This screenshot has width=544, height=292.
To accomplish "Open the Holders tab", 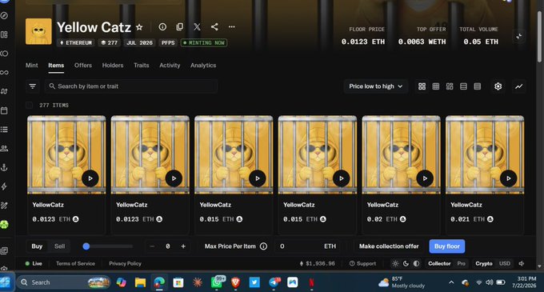I will coord(113,65).
